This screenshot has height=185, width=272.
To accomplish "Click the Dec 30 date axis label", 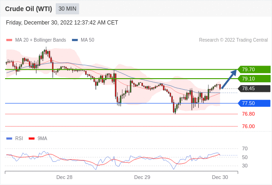I will 220,177.
